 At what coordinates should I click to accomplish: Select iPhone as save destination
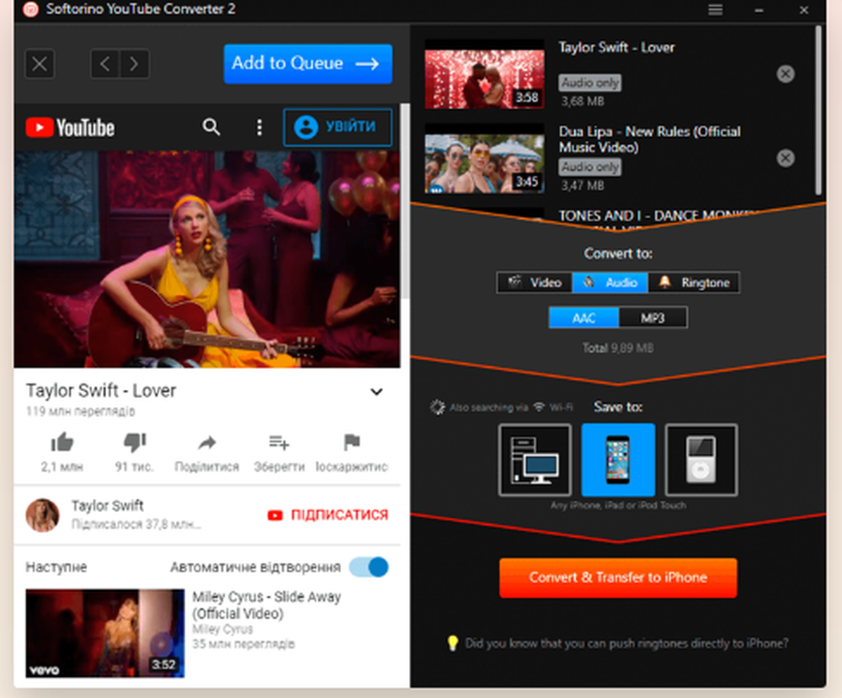pyautogui.click(x=618, y=461)
